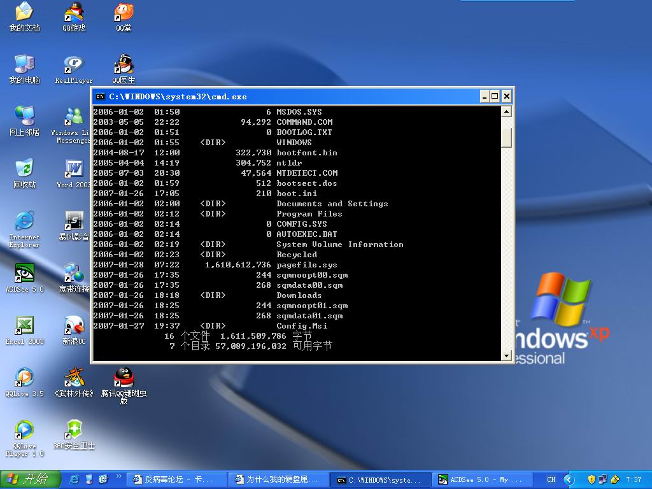The image size is (652, 489).
Task: Open the 360安全卫士 desktop icon
Action: click(74, 430)
